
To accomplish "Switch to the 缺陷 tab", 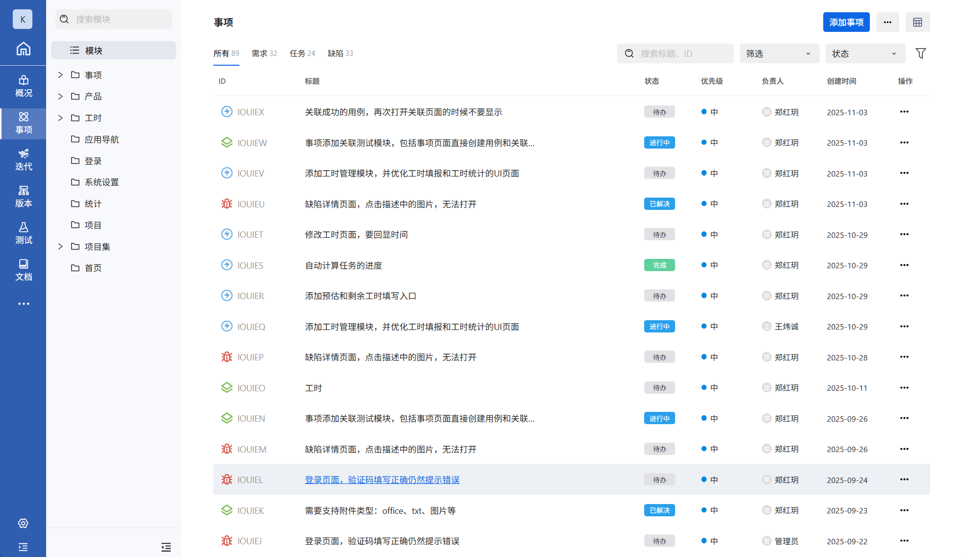I will [340, 53].
